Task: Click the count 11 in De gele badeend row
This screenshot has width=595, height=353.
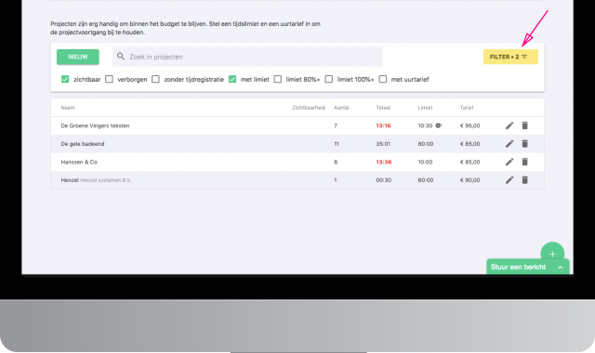Action: (337, 144)
